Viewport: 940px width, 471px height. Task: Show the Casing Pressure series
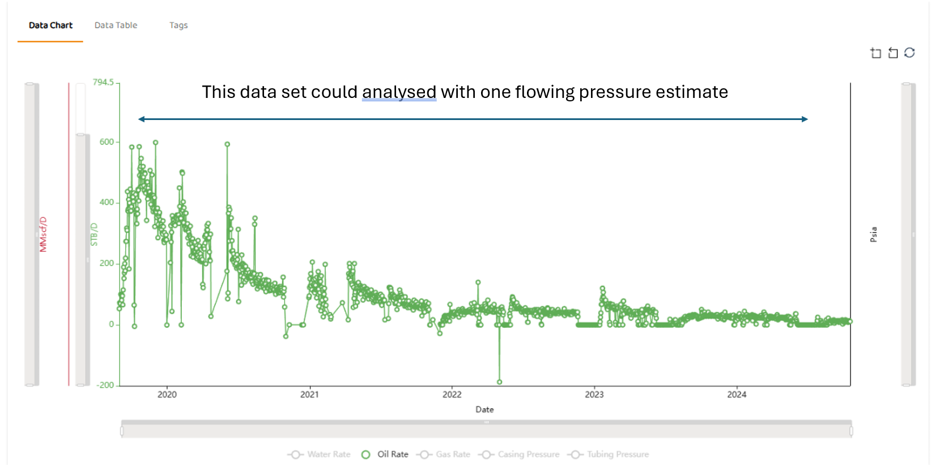[x=519, y=455]
